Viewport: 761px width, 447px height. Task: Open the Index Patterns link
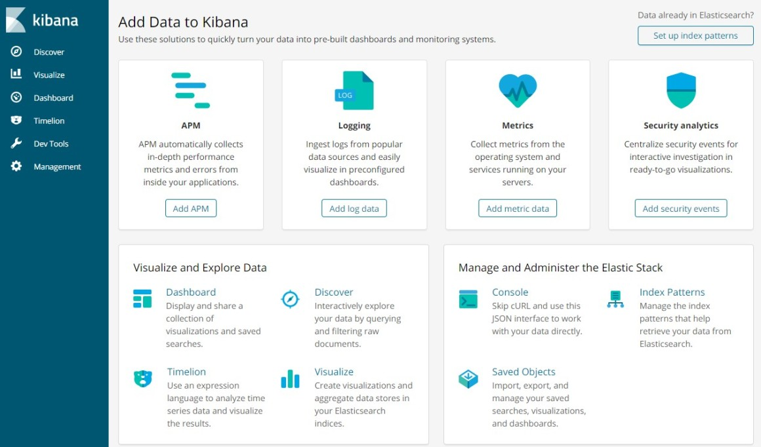tap(672, 292)
